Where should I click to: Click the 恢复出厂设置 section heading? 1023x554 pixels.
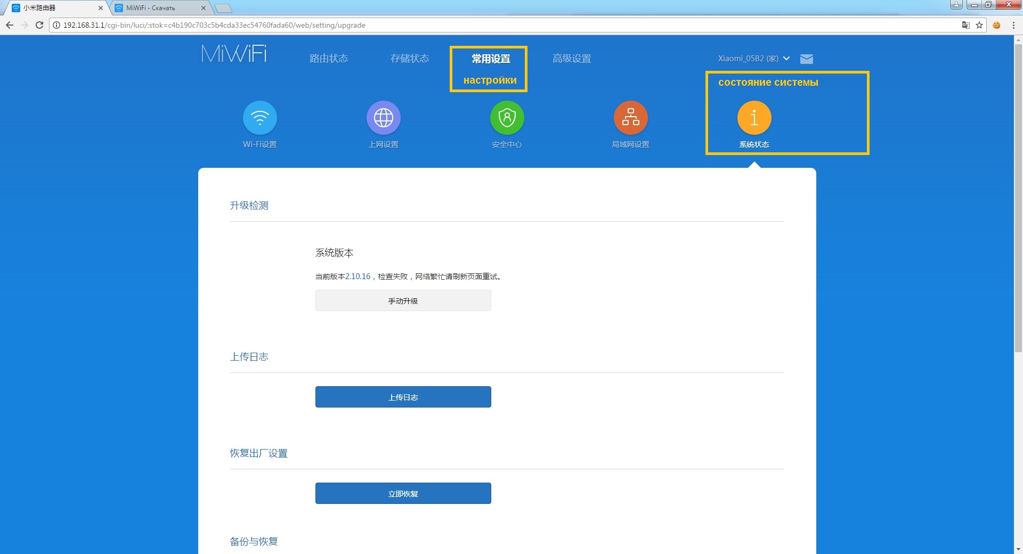[258, 453]
